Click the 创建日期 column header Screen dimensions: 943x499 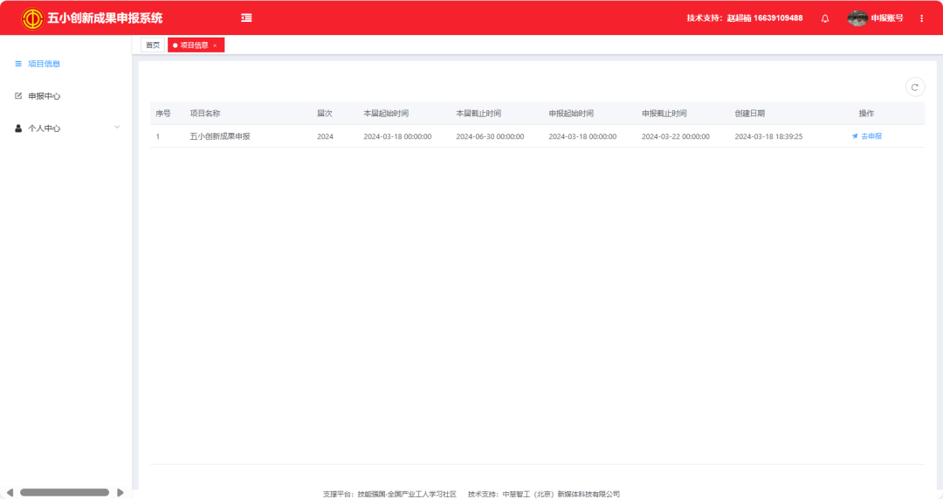(x=750, y=113)
